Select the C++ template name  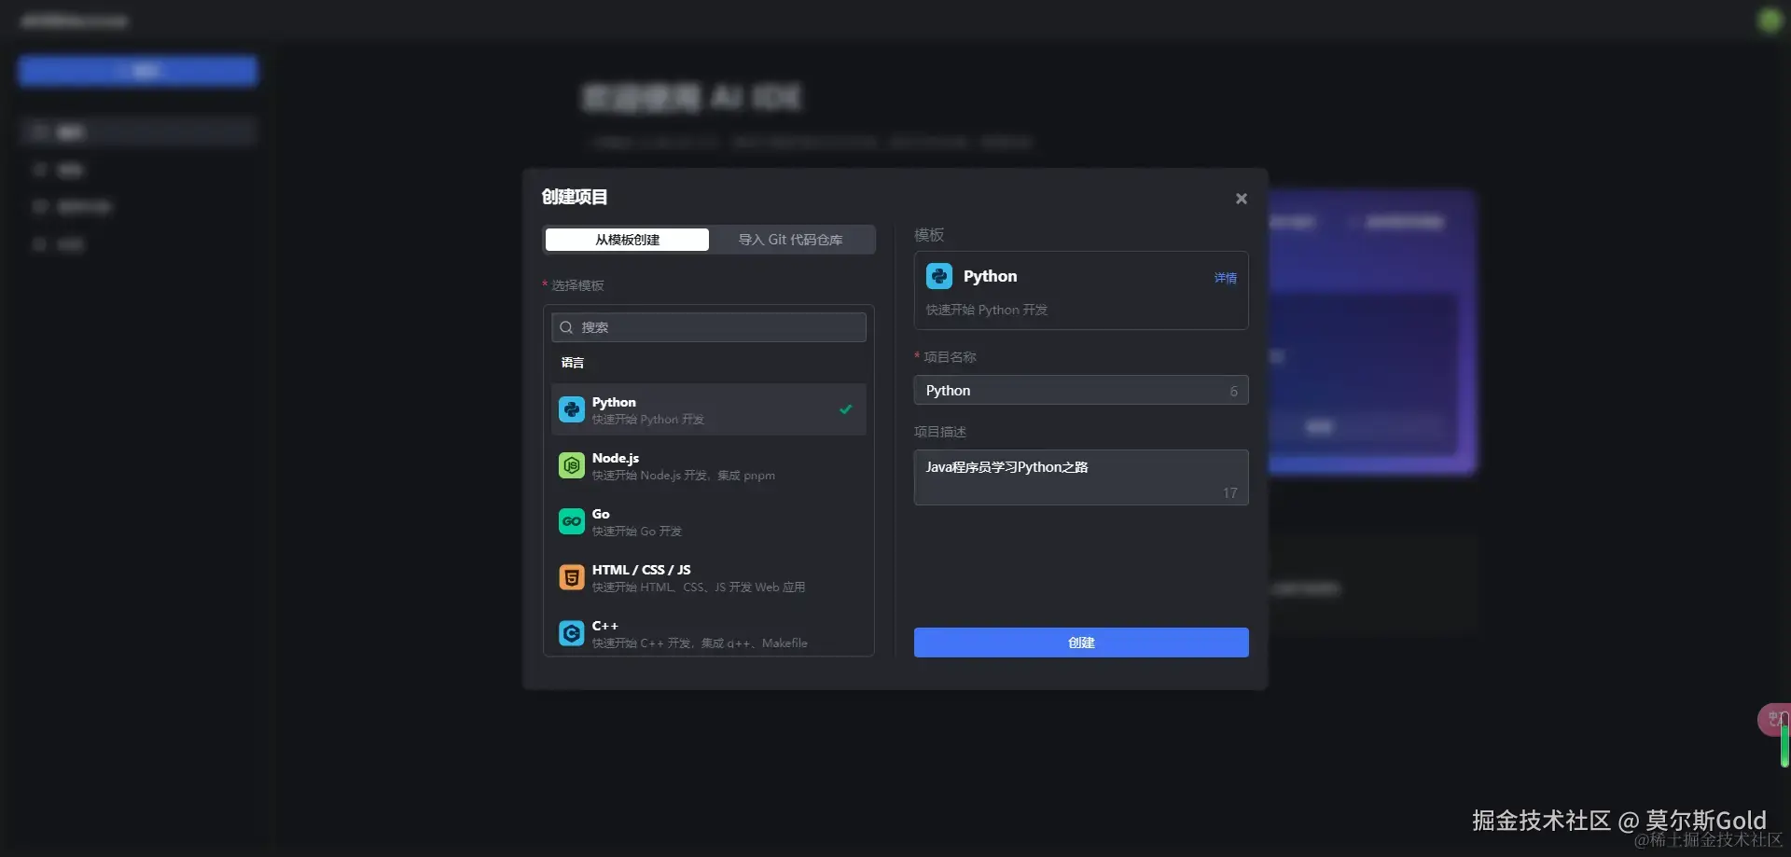(x=605, y=626)
